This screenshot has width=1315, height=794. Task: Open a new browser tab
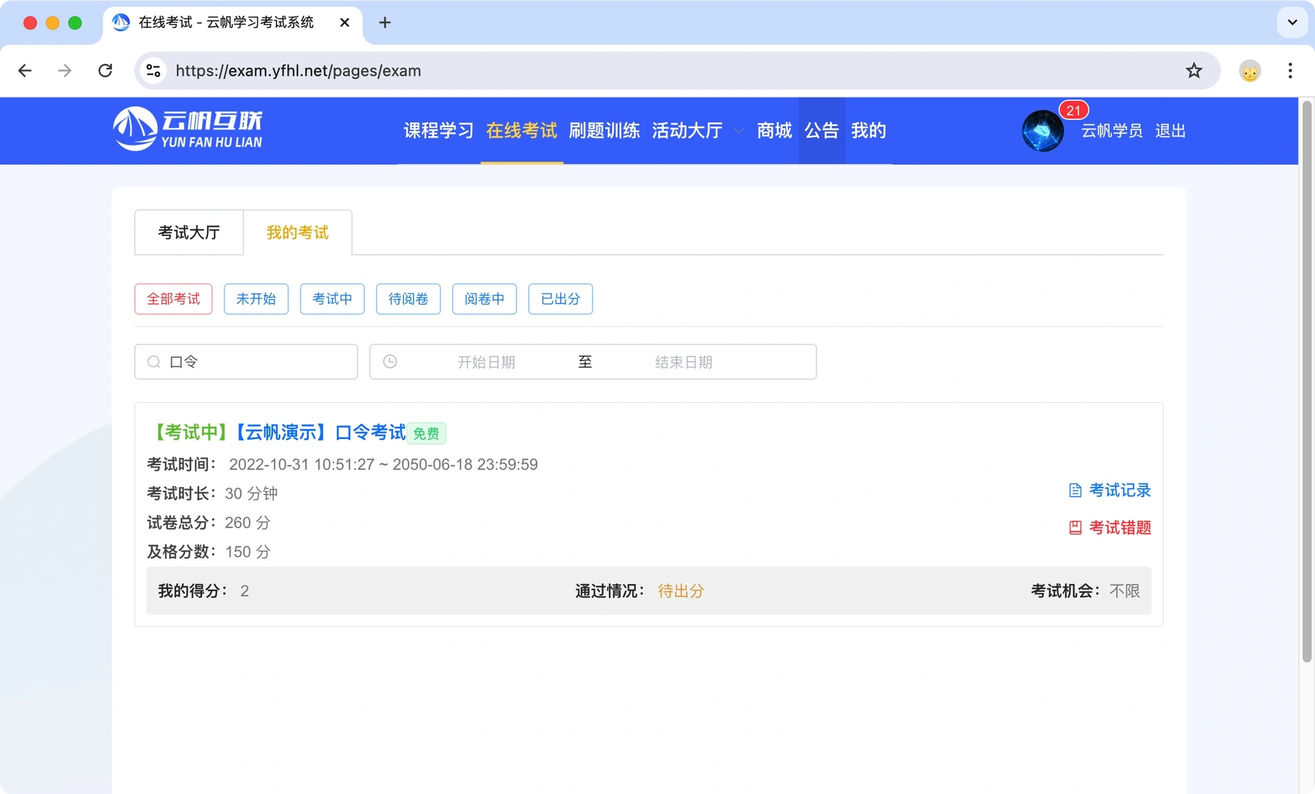pyautogui.click(x=385, y=23)
